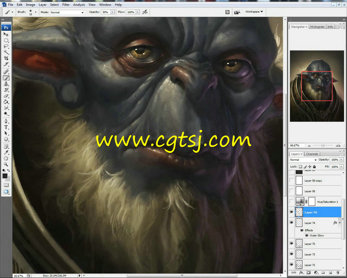The image size is (347, 278).
Task: Open the brush Mode dropdown
Action: coord(67,12)
